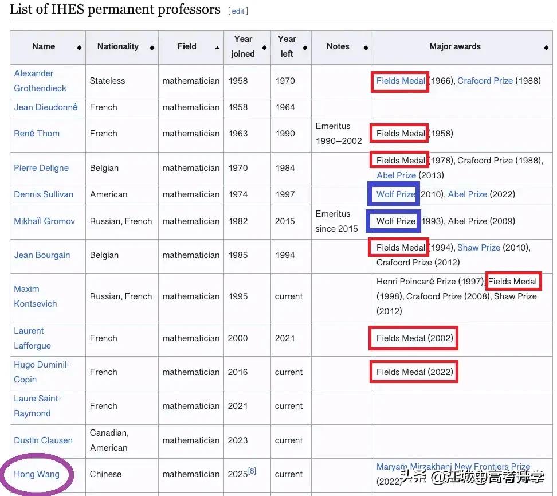Select 'Wolf Prize' text in Gromov row
The image size is (557, 496).
[x=396, y=221]
